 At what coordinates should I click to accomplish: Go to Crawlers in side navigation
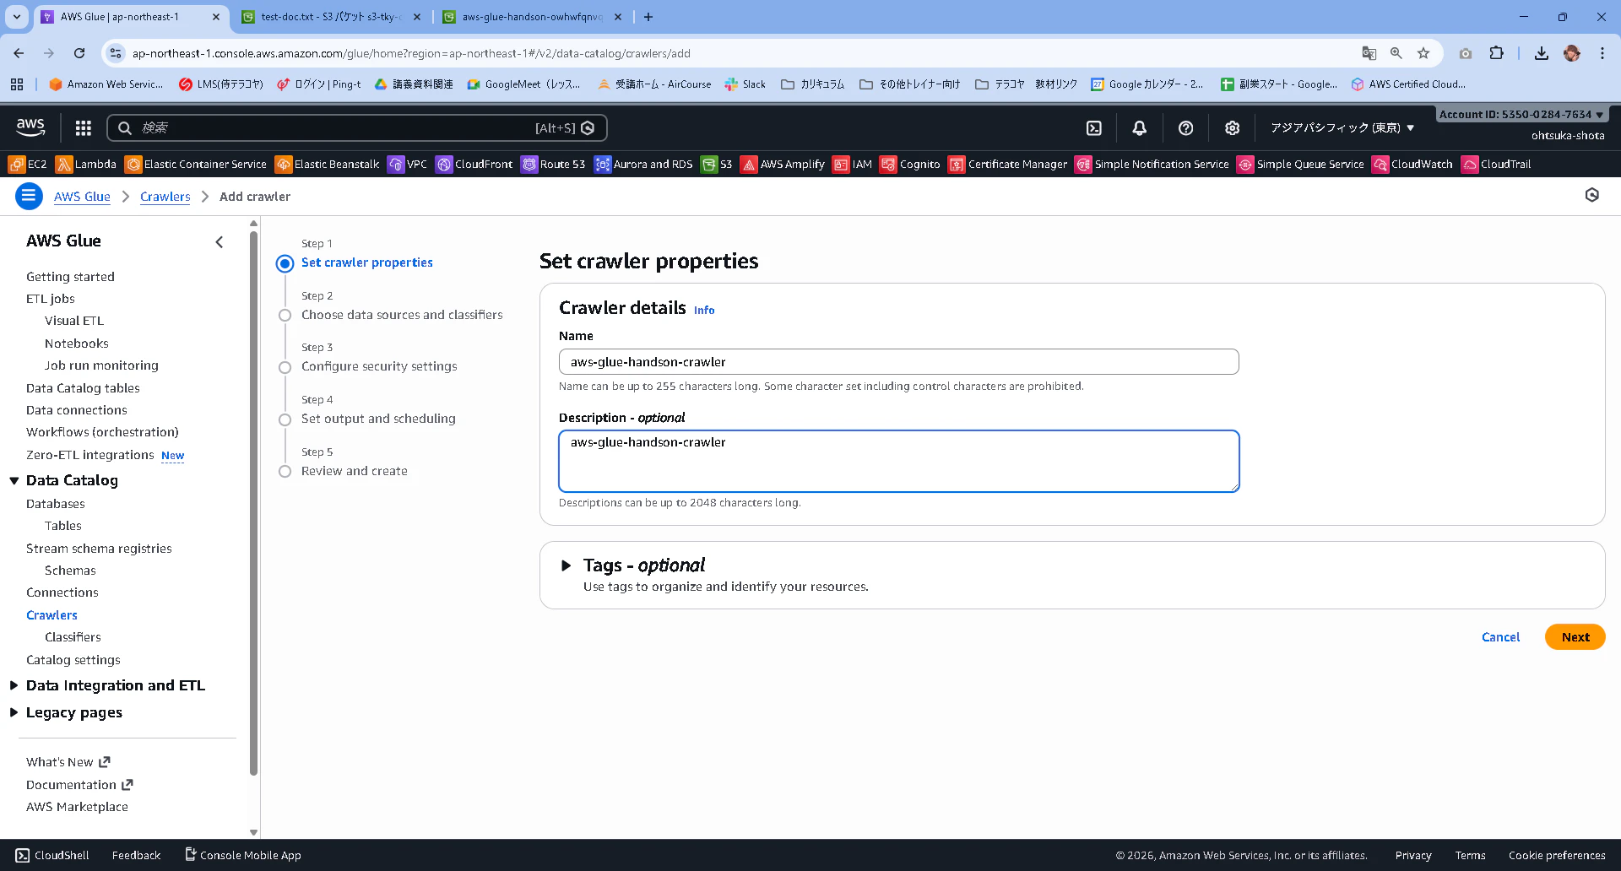pos(52,615)
